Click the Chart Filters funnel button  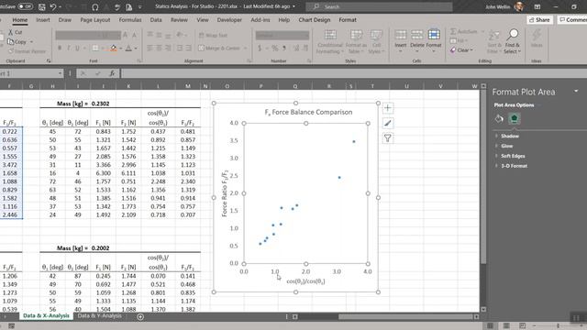[388, 138]
